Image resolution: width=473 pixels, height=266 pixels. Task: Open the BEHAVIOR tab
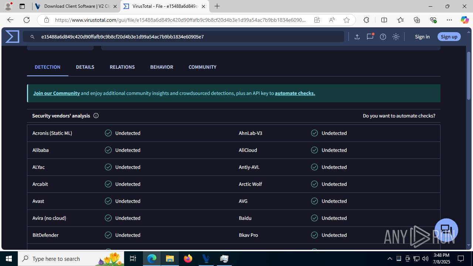pos(161,67)
